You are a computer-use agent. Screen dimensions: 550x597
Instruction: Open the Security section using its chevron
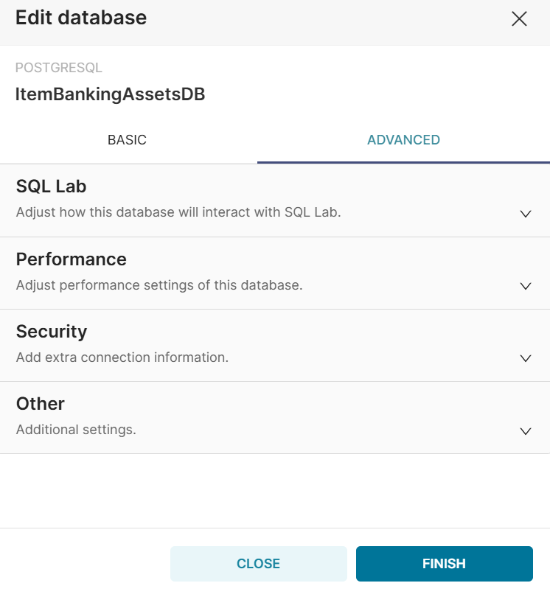point(526,358)
